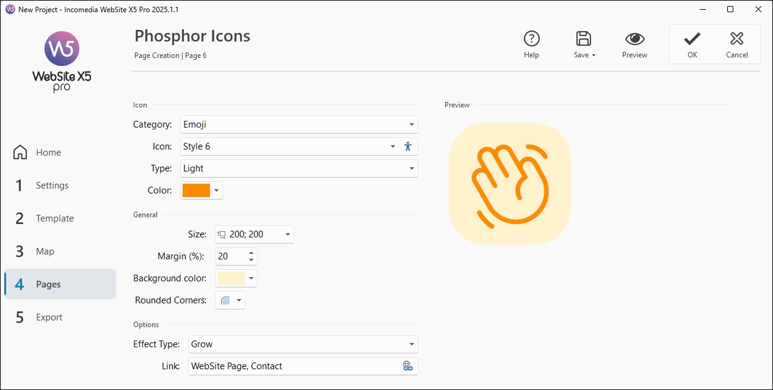Open step 1 Settings
The image size is (773, 390).
click(60, 186)
